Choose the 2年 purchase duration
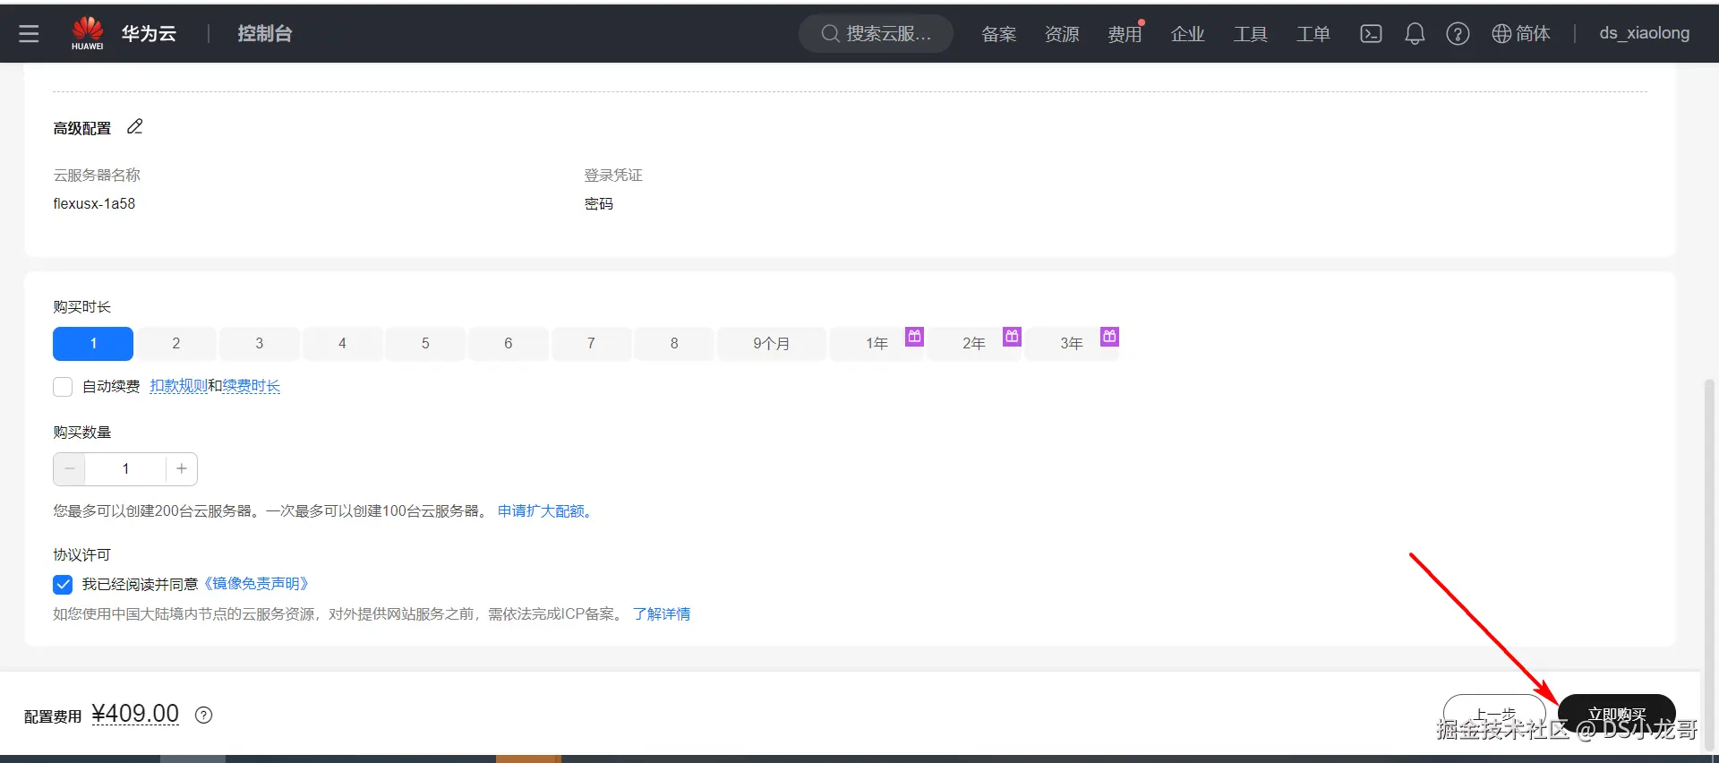This screenshot has height=763, width=1719. point(974,344)
